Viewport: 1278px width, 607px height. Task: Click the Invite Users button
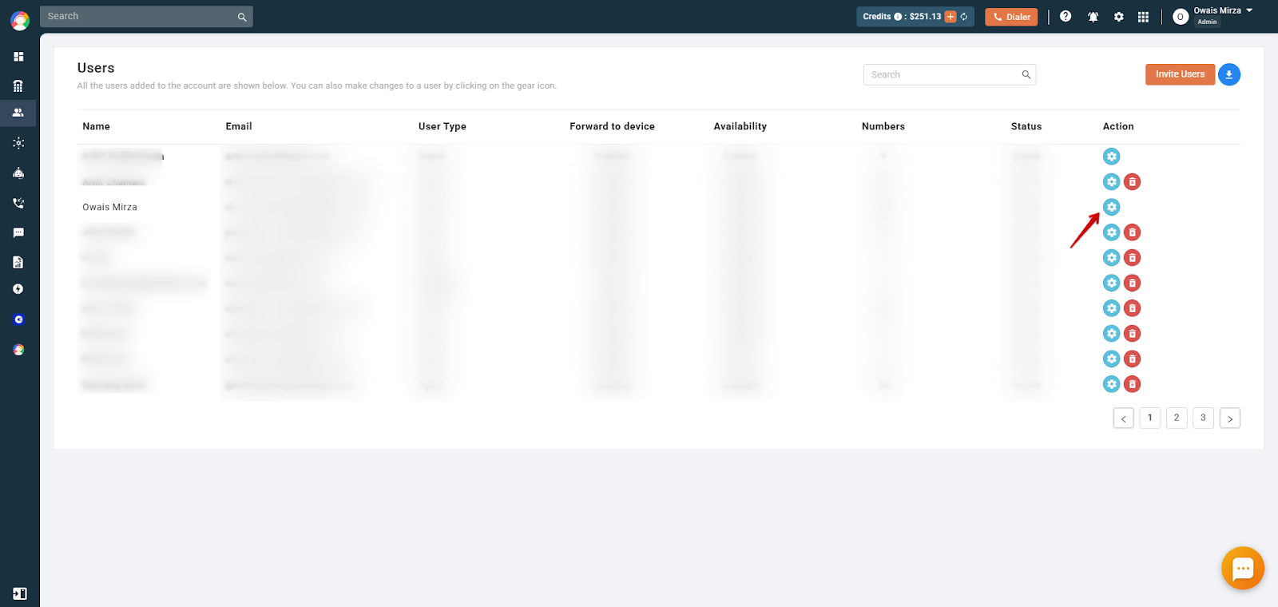[1180, 74]
